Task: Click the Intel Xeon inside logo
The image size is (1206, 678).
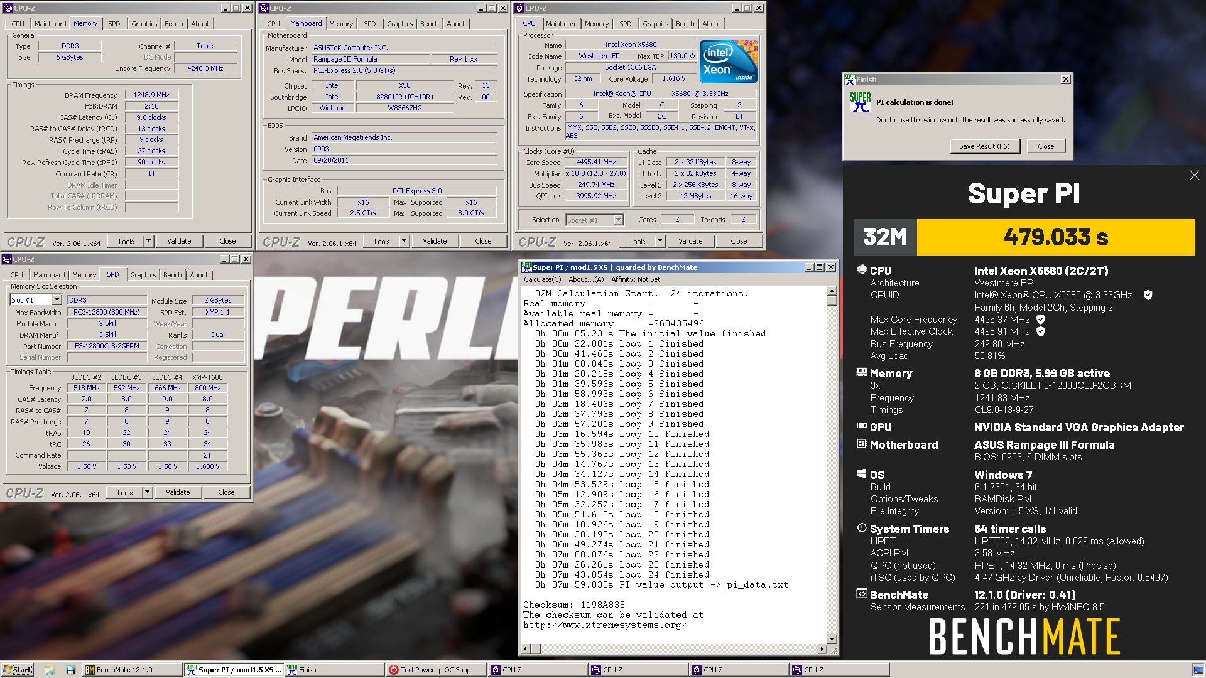Action: coord(729,62)
